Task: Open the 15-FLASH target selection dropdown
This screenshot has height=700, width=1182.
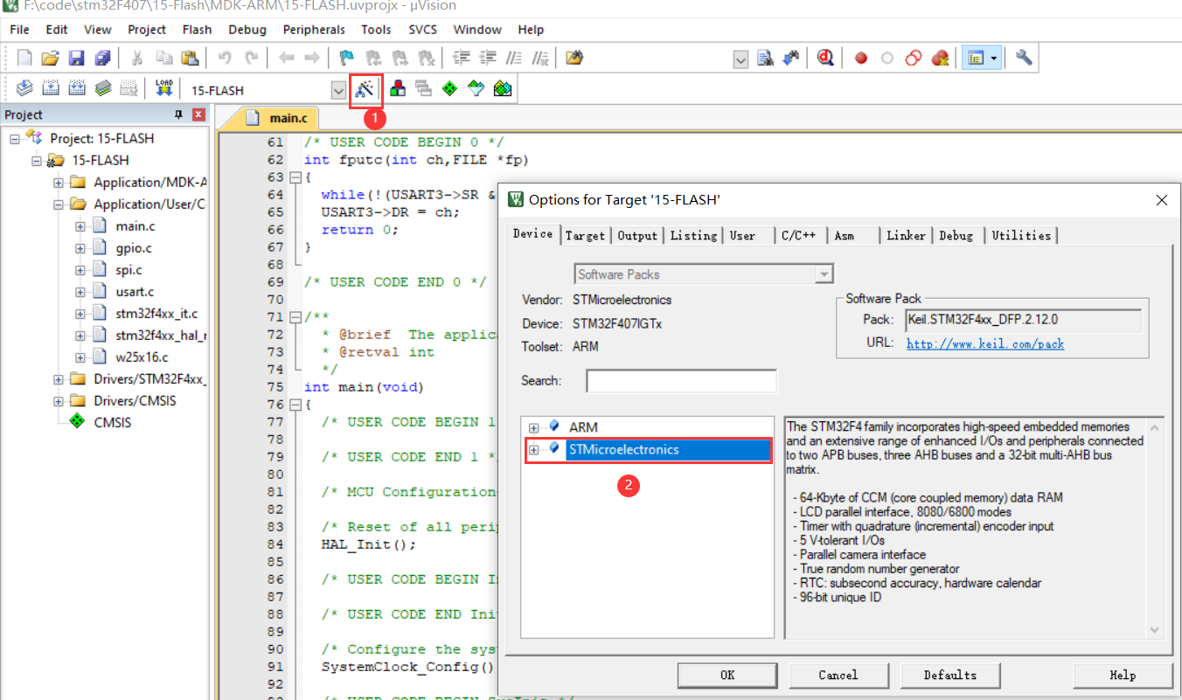Action: click(338, 90)
